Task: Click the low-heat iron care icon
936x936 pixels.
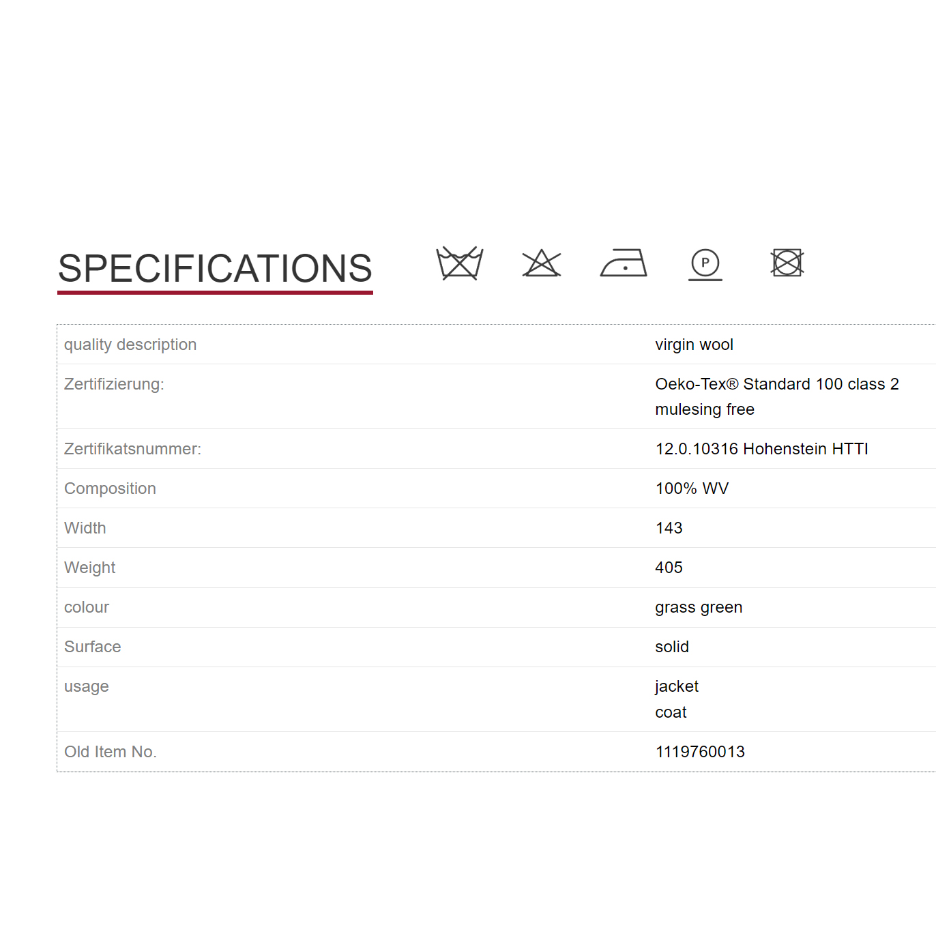Action: coord(624,263)
